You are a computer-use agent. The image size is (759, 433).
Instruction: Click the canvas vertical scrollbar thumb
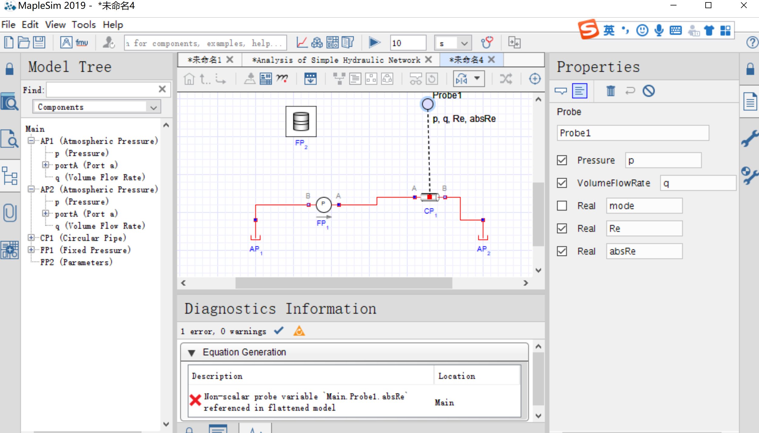point(538,214)
